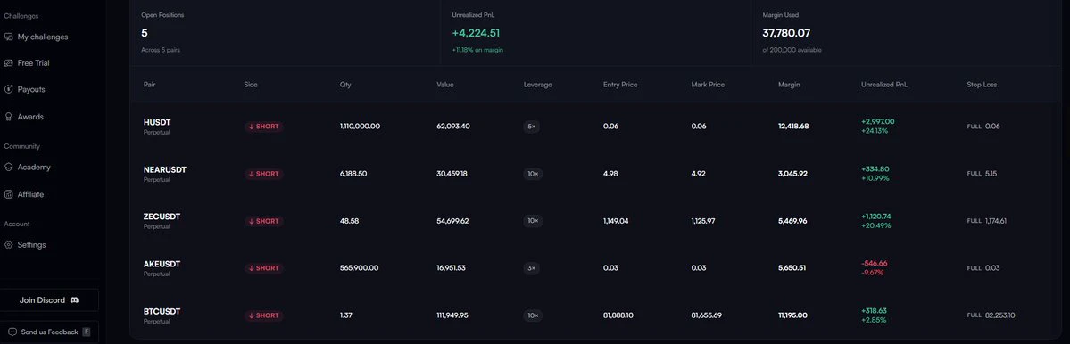Click the My challenges sidebar icon
This screenshot has width=1070, height=344.
pyautogui.click(x=9, y=37)
